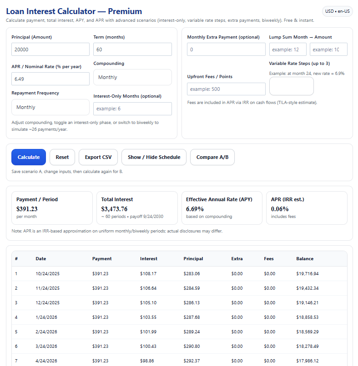
Task: Select the date 11/24/2025 cell
Action: pyautogui.click(x=47, y=288)
